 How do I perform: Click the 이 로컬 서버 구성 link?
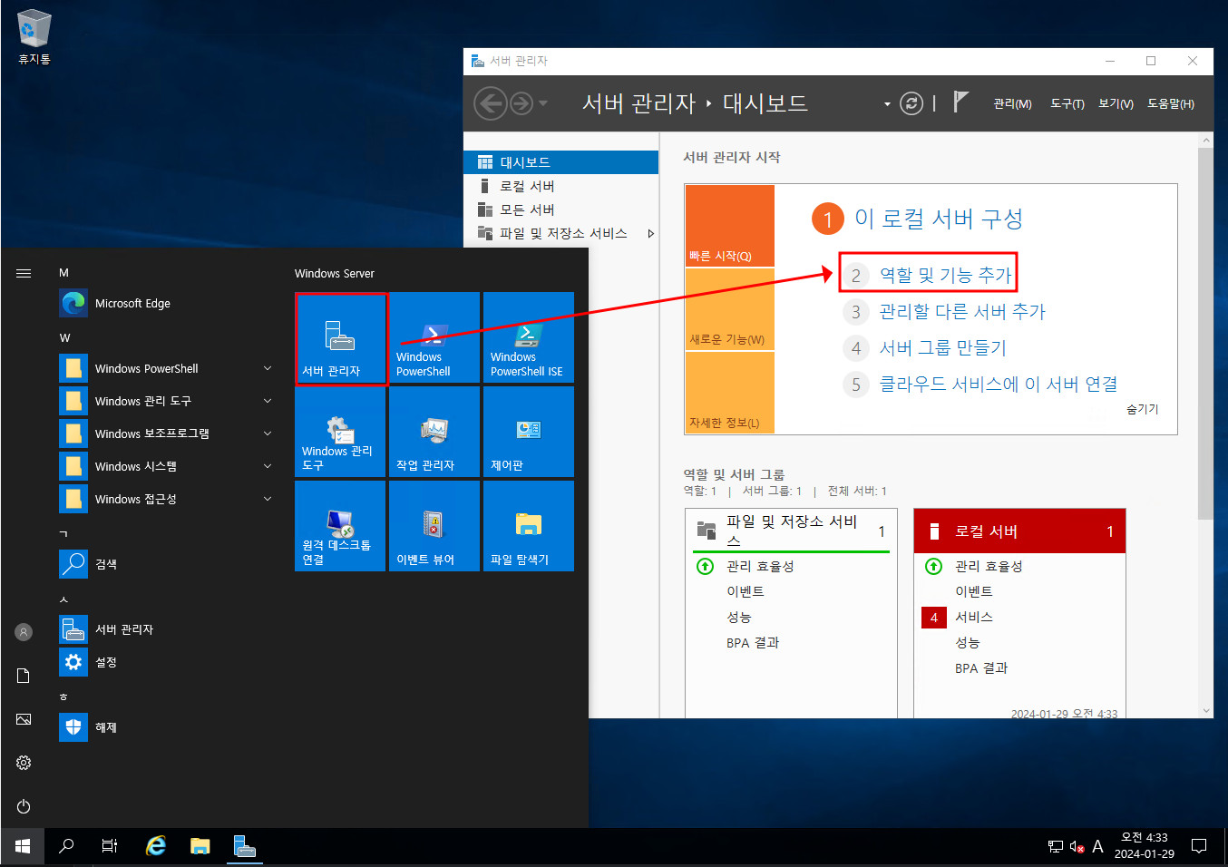pos(939,219)
